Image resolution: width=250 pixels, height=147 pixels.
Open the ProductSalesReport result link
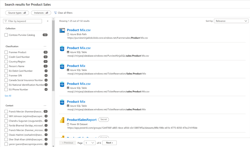tap(82, 120)
